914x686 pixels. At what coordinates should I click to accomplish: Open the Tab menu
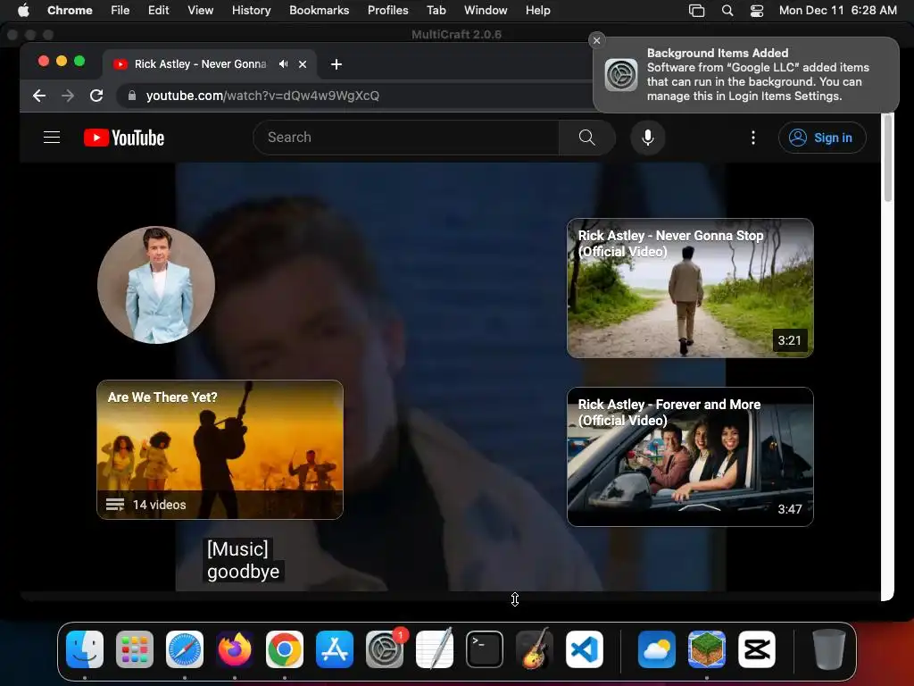pyautogui.click(x=436, y=10)
